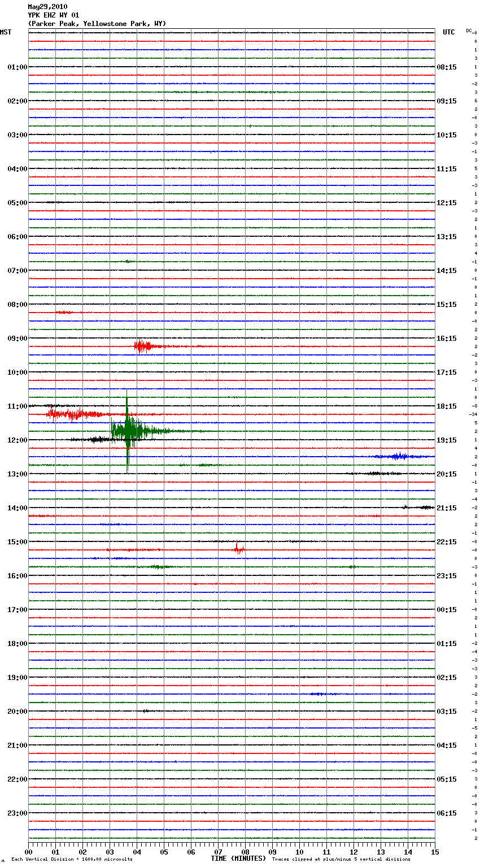480x867 pixels.
Task: Click minute 08 on the bottom axis
Action: click(x=245, y=852)
